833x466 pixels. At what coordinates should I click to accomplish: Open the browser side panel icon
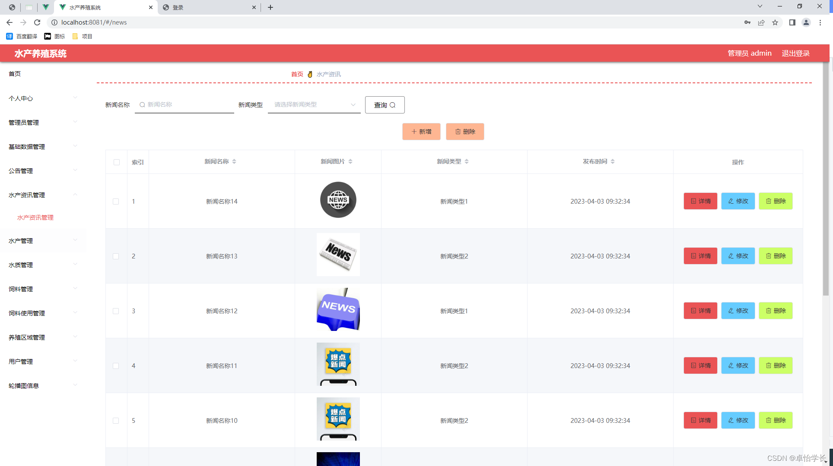(x=792, y=22)
